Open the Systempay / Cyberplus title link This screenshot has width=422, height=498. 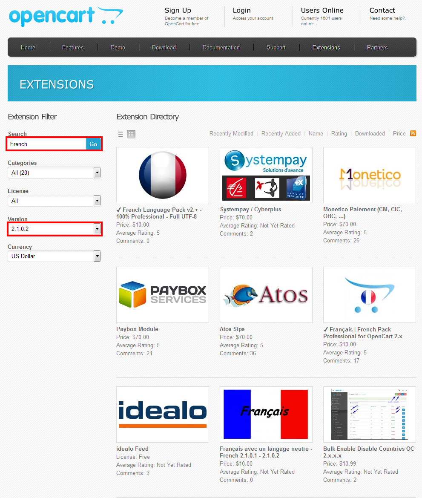(250, 209)
